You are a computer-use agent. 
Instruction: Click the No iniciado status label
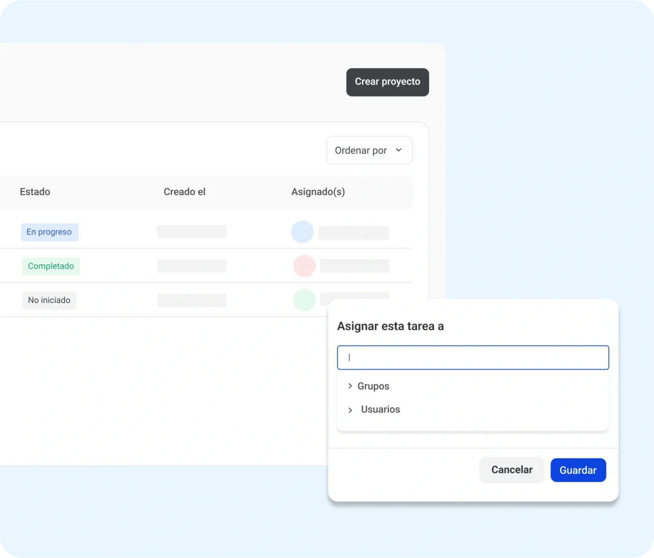[x=49, y=300]
